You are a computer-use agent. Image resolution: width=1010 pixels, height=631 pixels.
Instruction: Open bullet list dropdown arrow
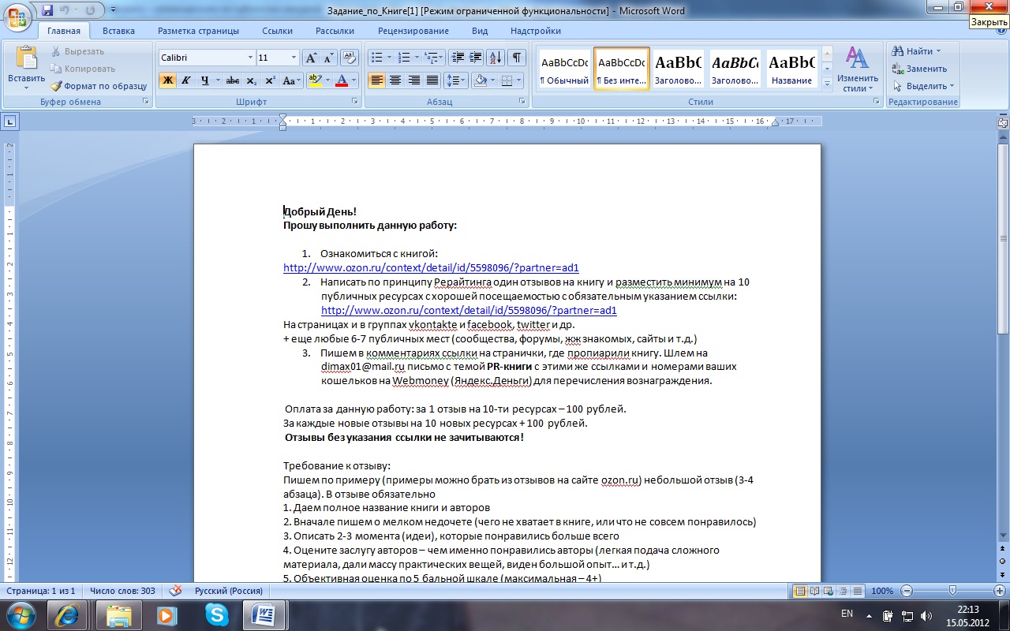point(389,58)
